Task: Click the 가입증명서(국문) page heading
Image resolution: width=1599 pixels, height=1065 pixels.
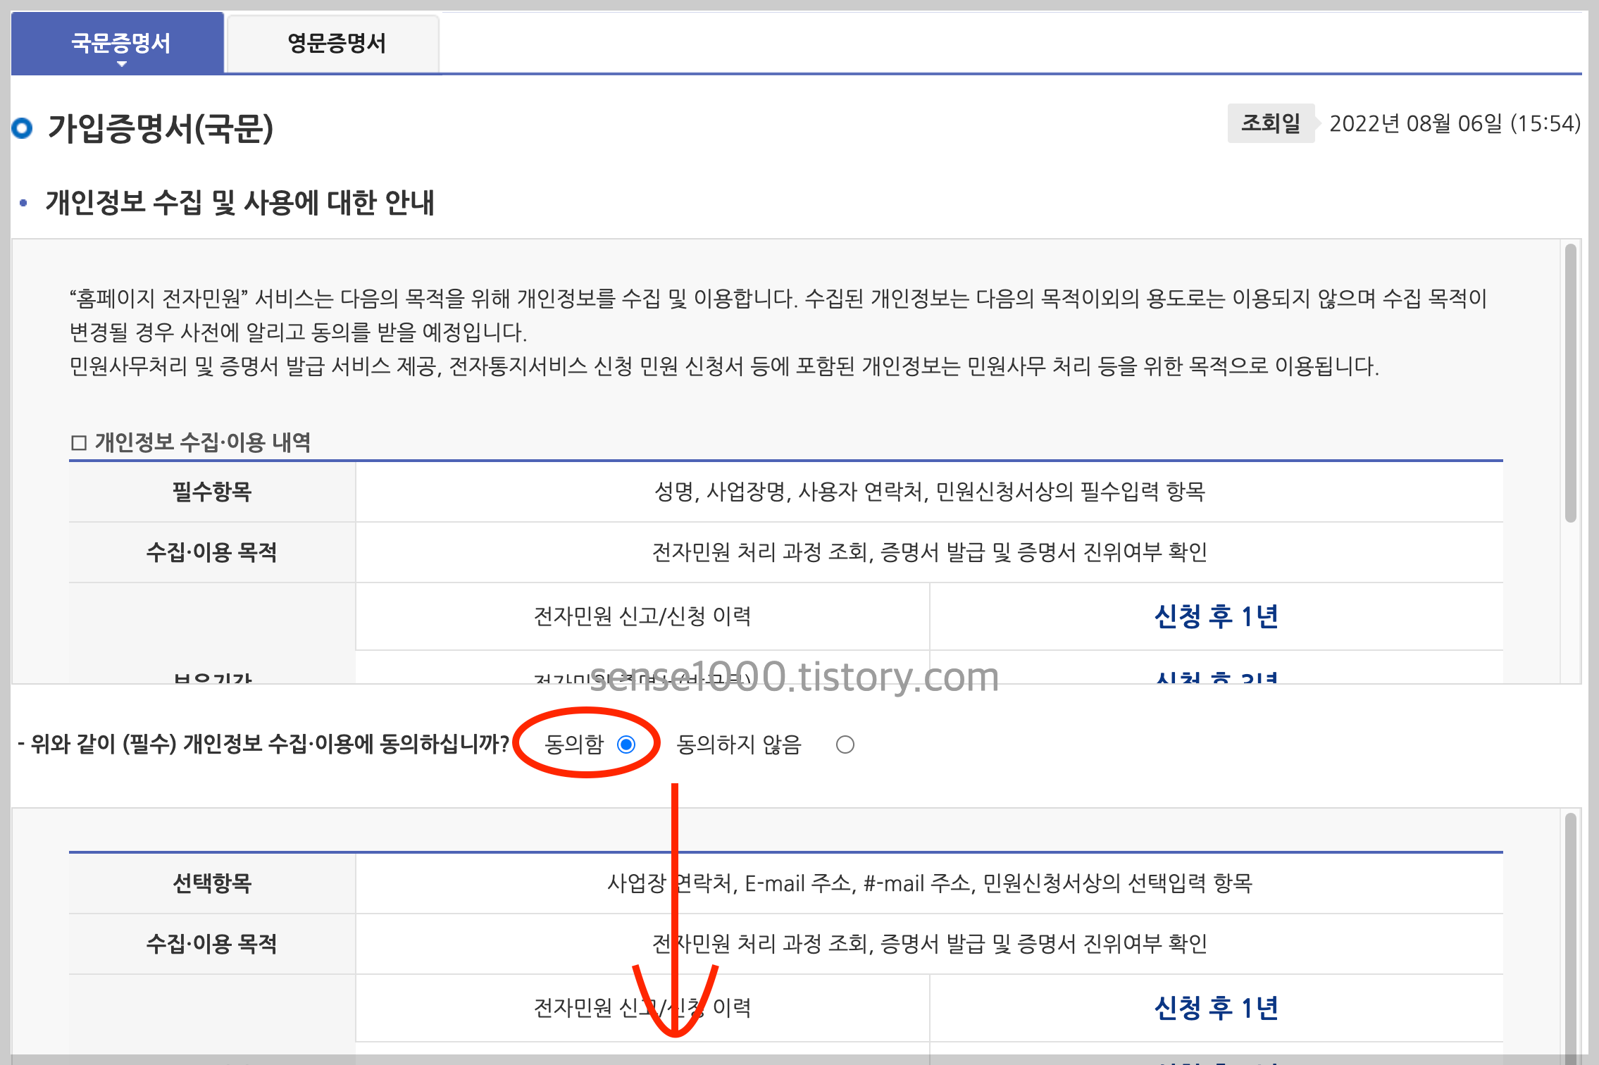Action: click(160, 128)
